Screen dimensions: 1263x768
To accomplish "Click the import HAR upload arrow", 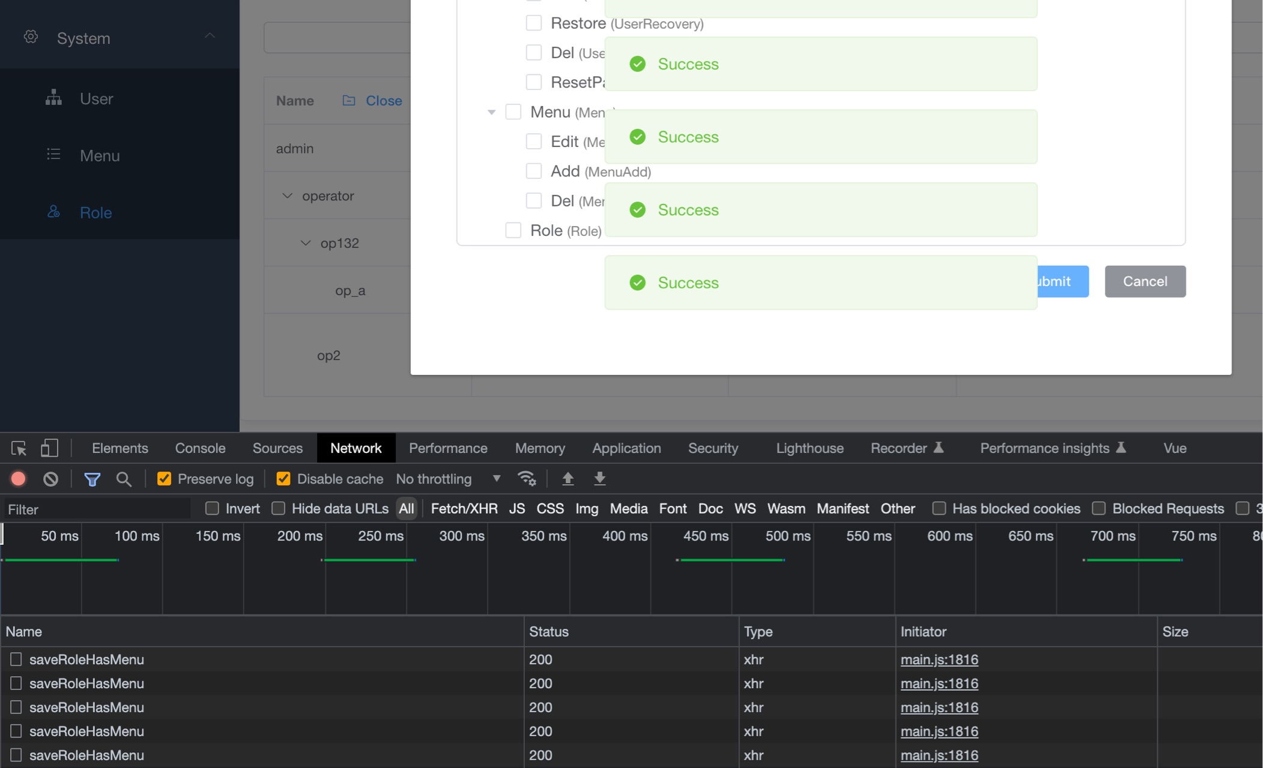I will pos(568,479).
